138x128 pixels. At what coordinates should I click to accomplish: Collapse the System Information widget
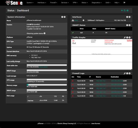62,17
